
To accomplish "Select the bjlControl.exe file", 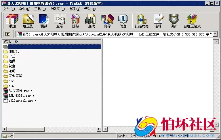I will pyautogui.click(x=20, y=101).
